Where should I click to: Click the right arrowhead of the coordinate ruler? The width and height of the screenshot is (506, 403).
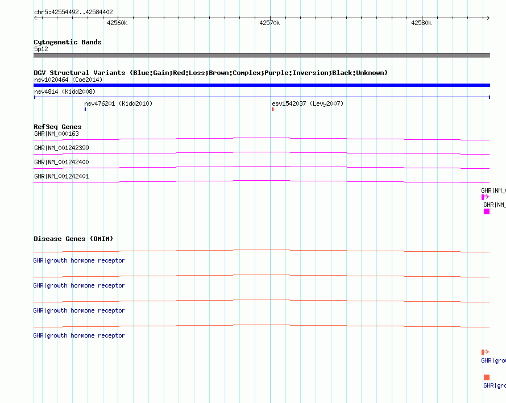click(488, 18)
